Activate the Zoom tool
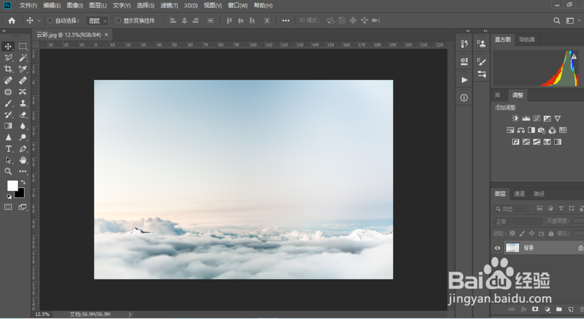Screen dimensions: 584x319 pyautogui.click(x=8, y=171)
